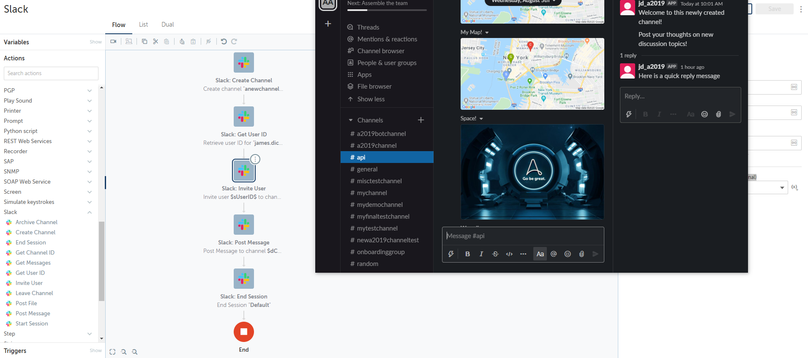Screen dimensions: 808x358
Task: Toggle italic in the #api message box
Action: point(481,254)
